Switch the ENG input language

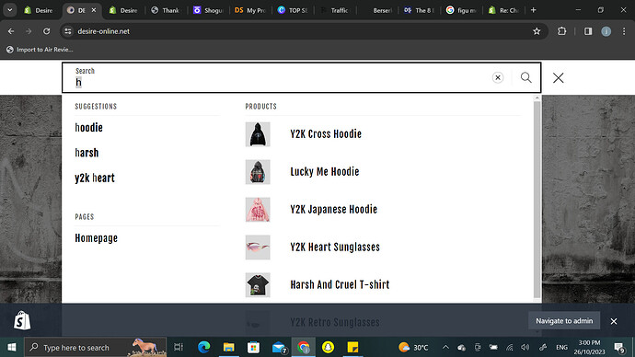pos(561,347)
